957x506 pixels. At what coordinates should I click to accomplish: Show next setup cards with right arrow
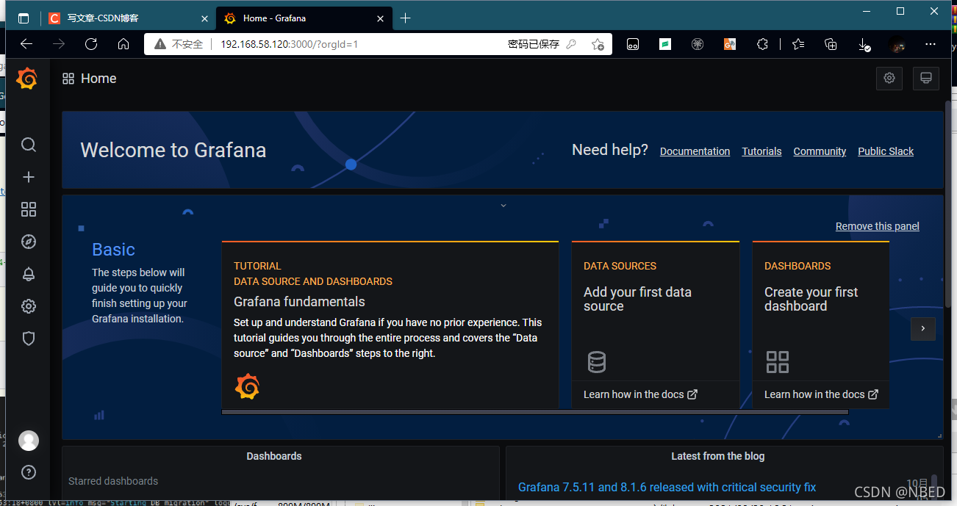pyautogui.click(x=923, y=328)
